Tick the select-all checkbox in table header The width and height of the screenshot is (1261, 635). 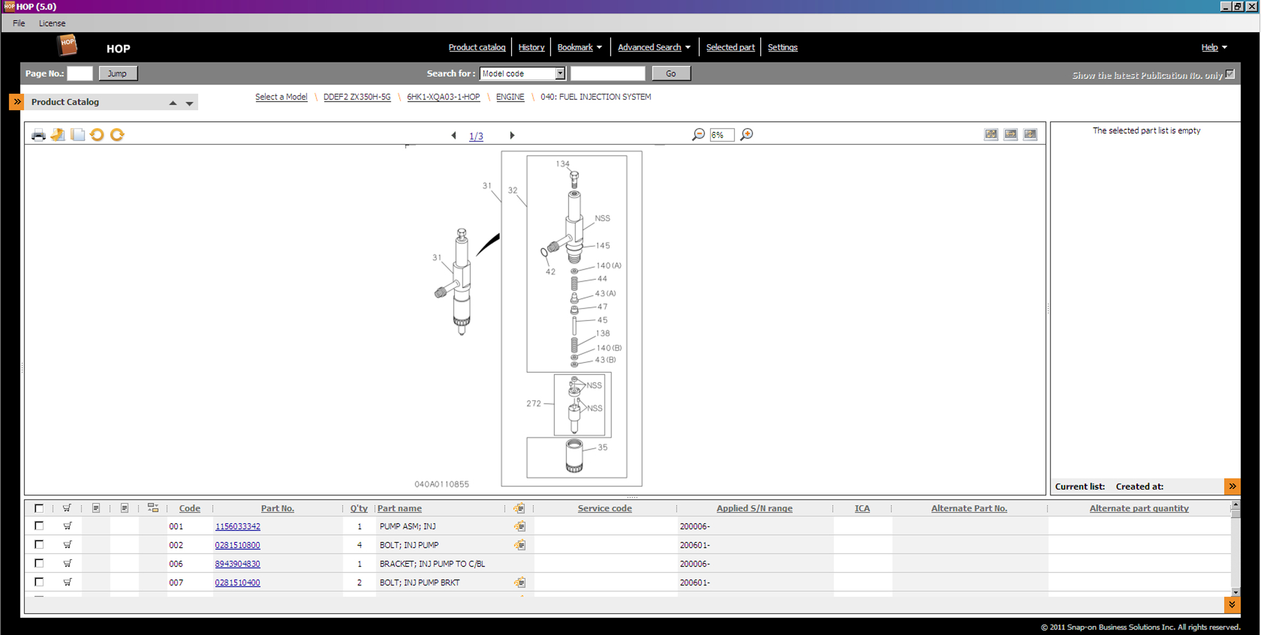[39, 508]
